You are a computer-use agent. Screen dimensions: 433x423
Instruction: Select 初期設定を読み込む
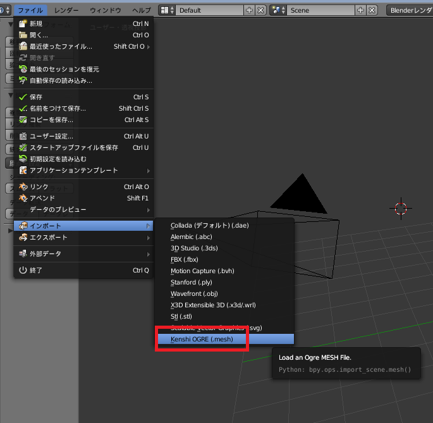[x=83, y=159]
